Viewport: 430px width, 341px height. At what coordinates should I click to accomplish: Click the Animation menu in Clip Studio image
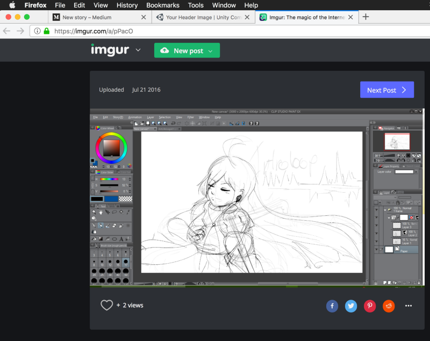pyautogui.click(x=135, y=117)
